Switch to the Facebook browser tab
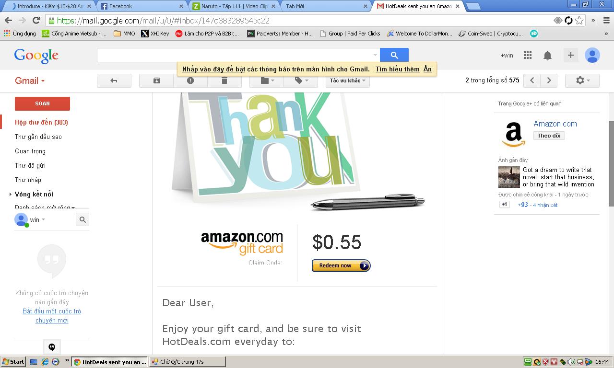This screenshot has width=614, height=368. (x=142, y=6)
